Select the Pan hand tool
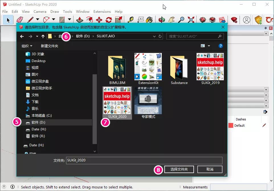Viewport: 274px width, 191px height. pyautogui.click(x=171, y=20)
